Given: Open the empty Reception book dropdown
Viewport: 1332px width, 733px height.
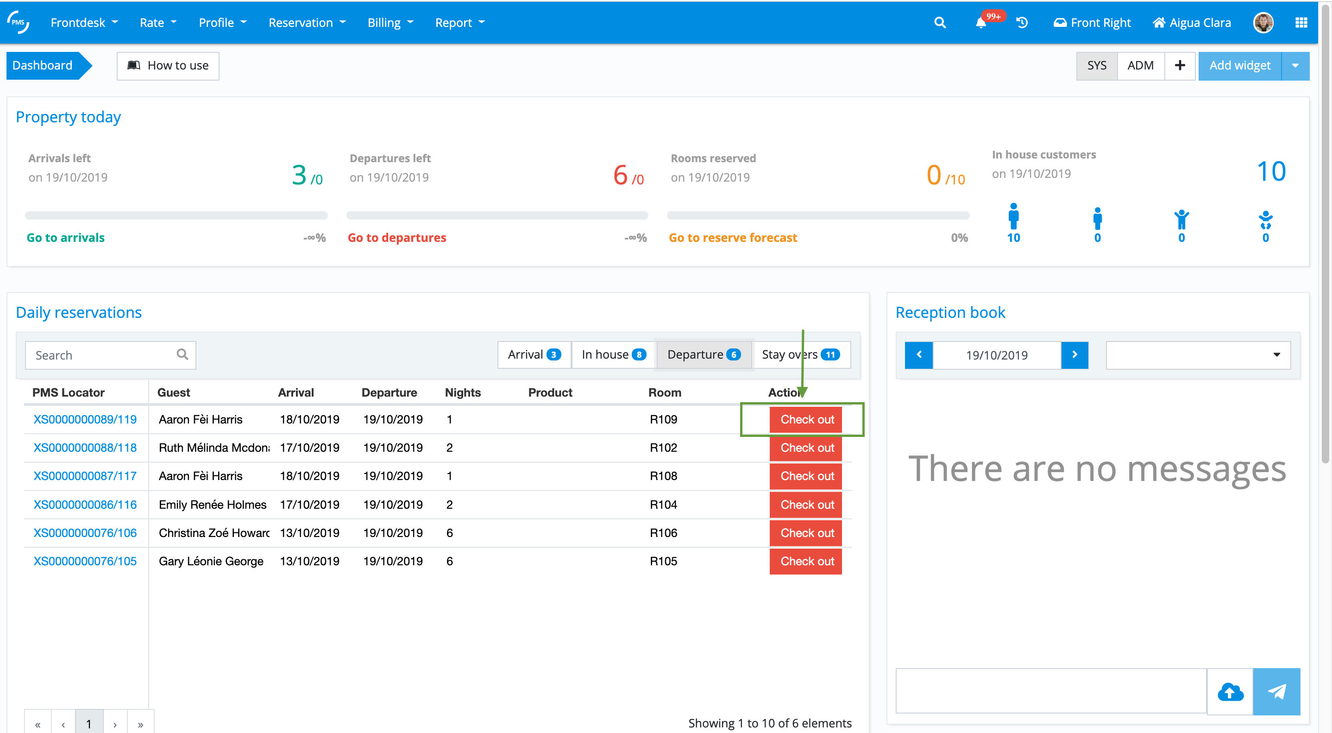Looking at the screenshot, I should point(1198,355).
